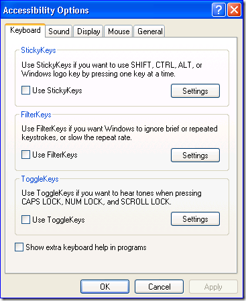Go to the General tab
The height and width of the screenshot is (301, 246).
[149, 31]
